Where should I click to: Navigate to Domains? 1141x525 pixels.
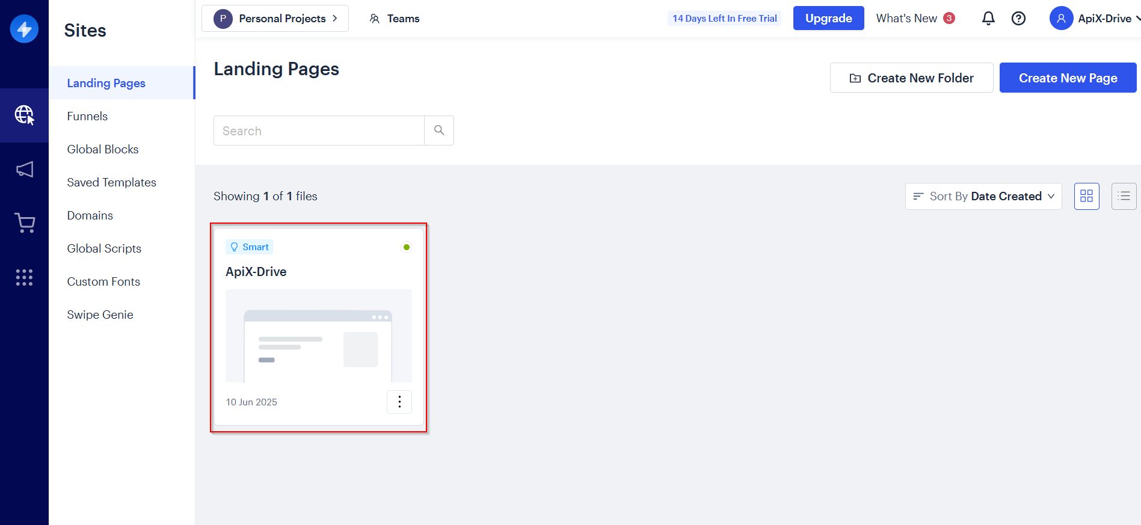(x=90, y=215)
